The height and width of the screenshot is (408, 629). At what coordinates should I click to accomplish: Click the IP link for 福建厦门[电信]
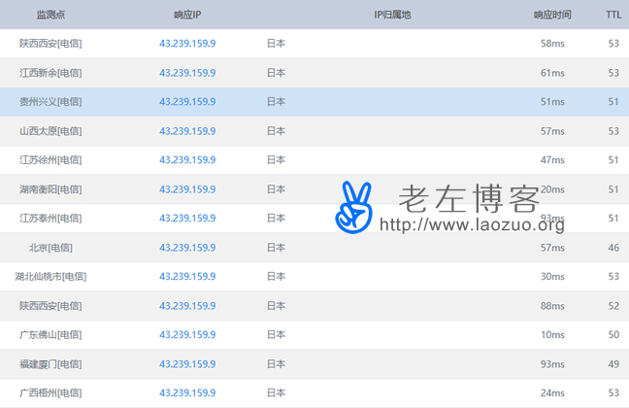point(187,364)
